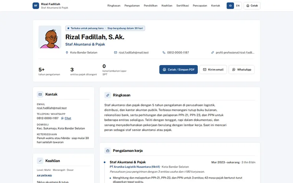Click timeline dot beside Staf Akuntansi & Pajak
293x183 pixels.
click(105, 162)
